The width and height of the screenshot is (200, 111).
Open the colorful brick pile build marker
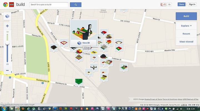(109, 36)
